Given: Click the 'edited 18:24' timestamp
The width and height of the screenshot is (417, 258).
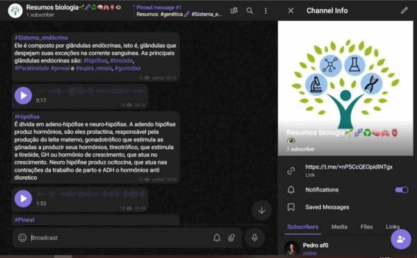Looking at the screenshot, I should point(164,180).
